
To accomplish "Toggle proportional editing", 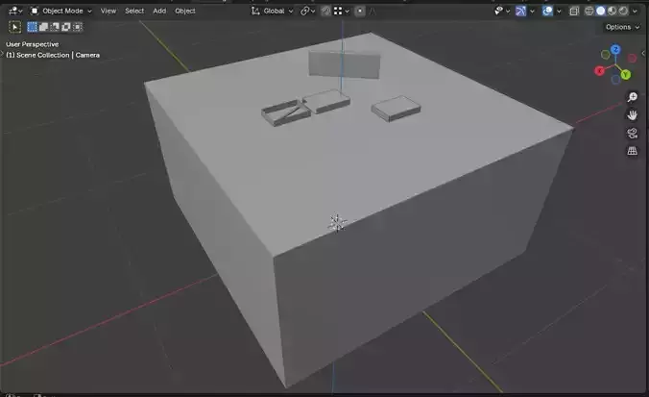I will tap(360, 11).
